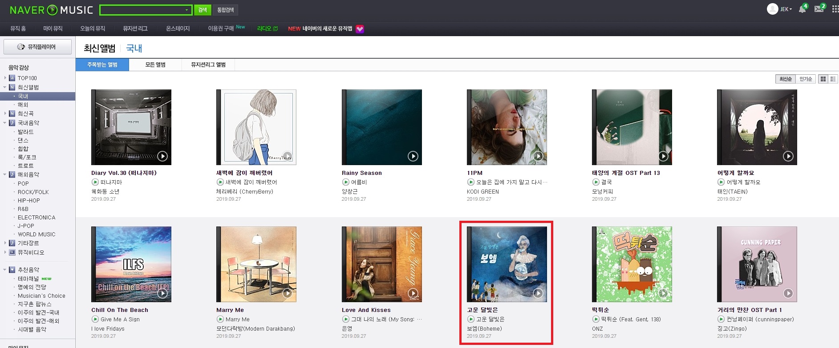Play track 여름비 with its small play icon
The width and height of the screenshot is (839, 348).
coord(345,182)
